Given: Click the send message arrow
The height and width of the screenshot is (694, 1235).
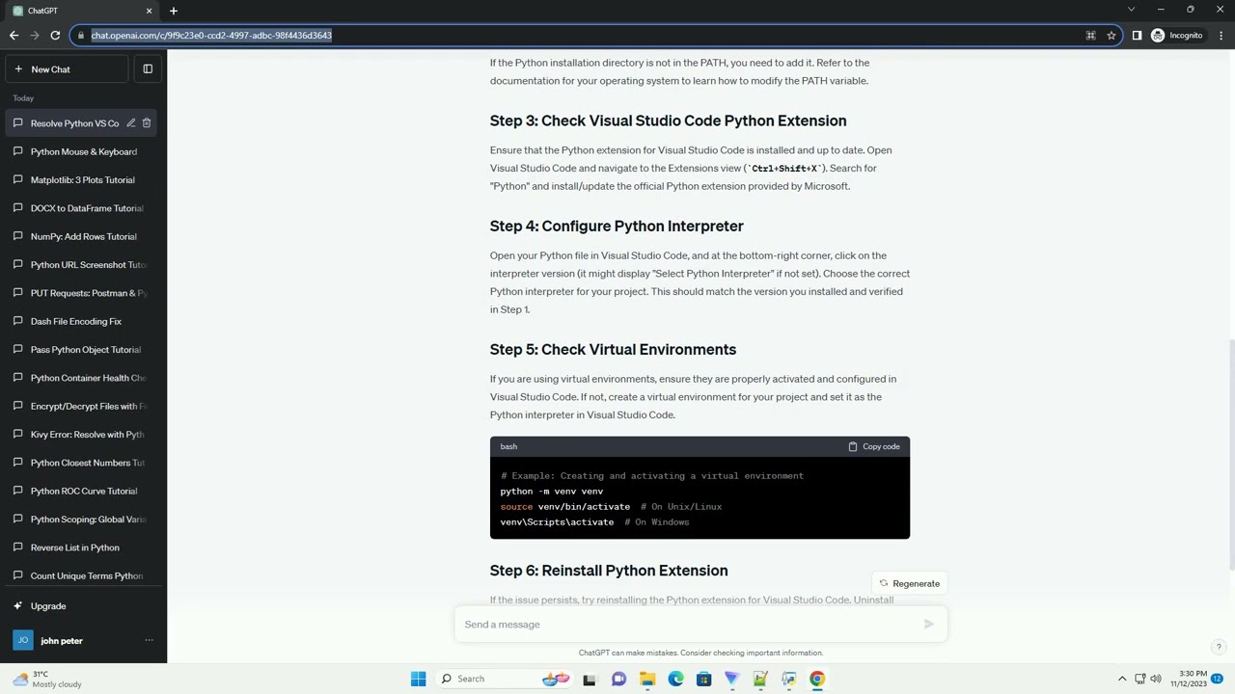Looking at the screenshot, I should (x=928, y=625).
